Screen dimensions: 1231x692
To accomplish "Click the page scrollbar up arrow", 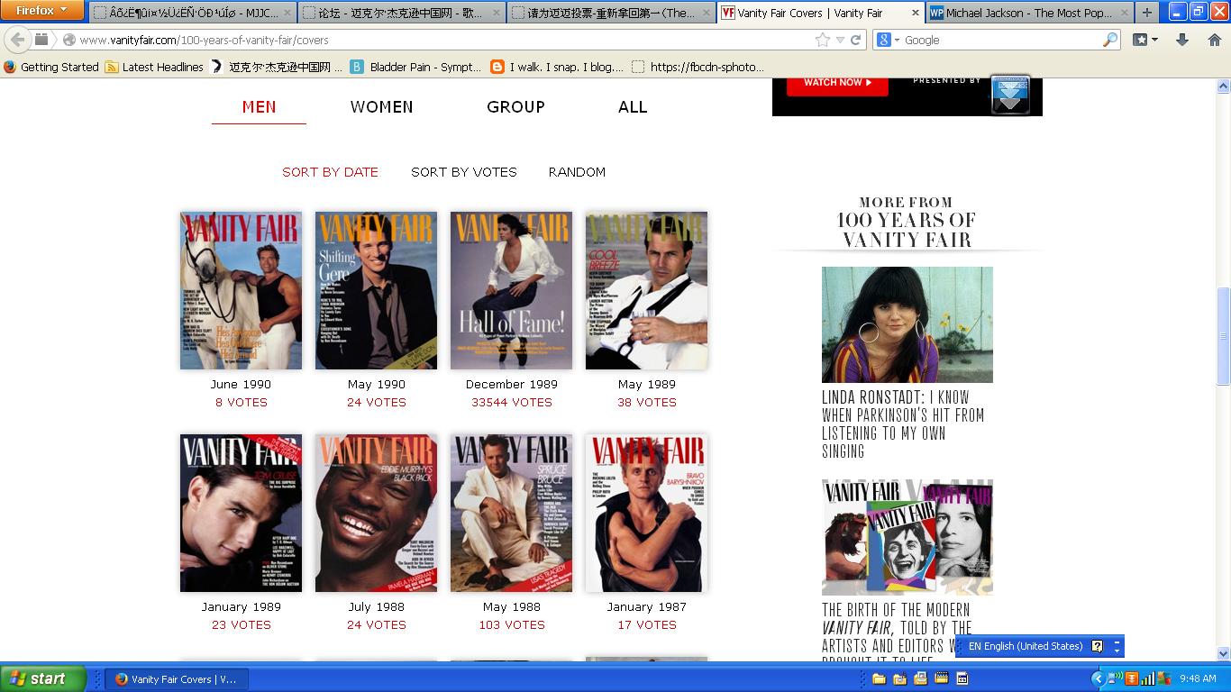I will coord(1223,86).
